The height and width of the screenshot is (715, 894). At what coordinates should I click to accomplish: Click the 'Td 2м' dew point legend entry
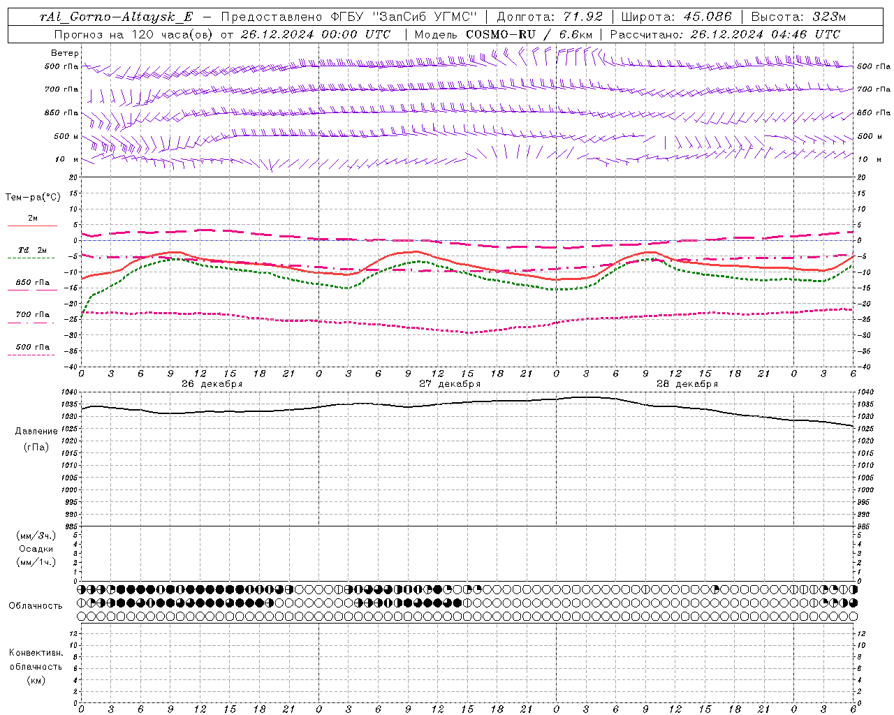point(32,250)
